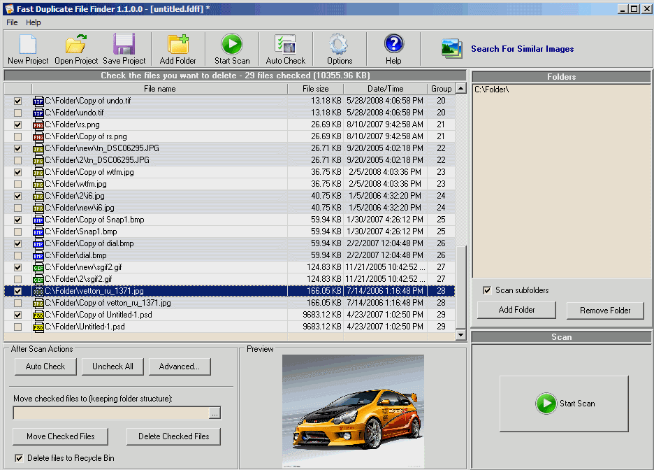Click the New Project toolbar icon
Screen dimensions: 654x470
(x=28, y=45)
